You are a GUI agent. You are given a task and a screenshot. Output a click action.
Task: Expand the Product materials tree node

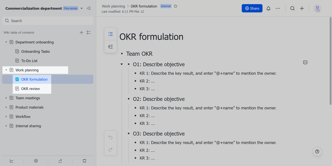click(6, 107)
